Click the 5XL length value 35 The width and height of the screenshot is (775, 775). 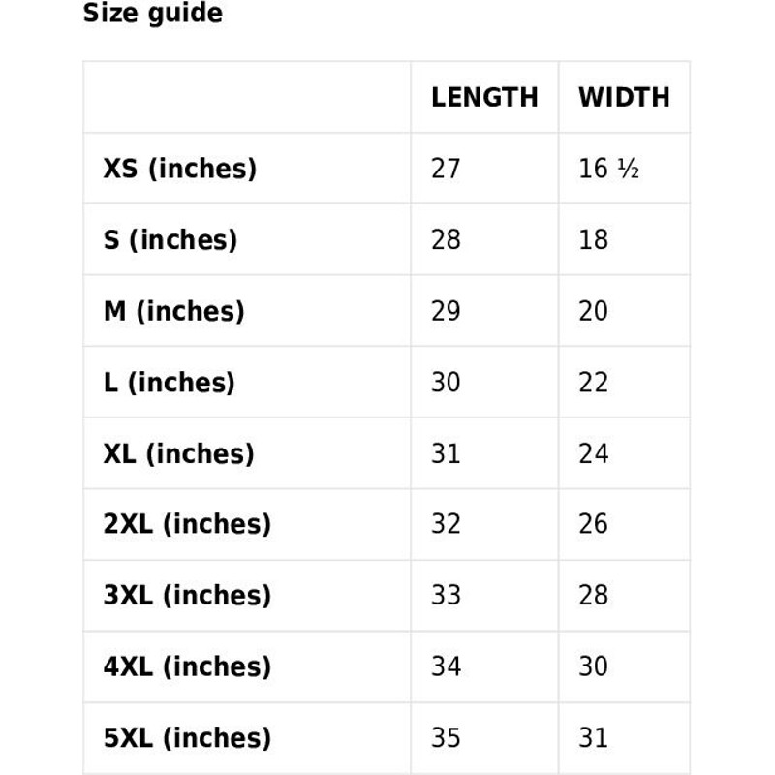pos(446,737)
